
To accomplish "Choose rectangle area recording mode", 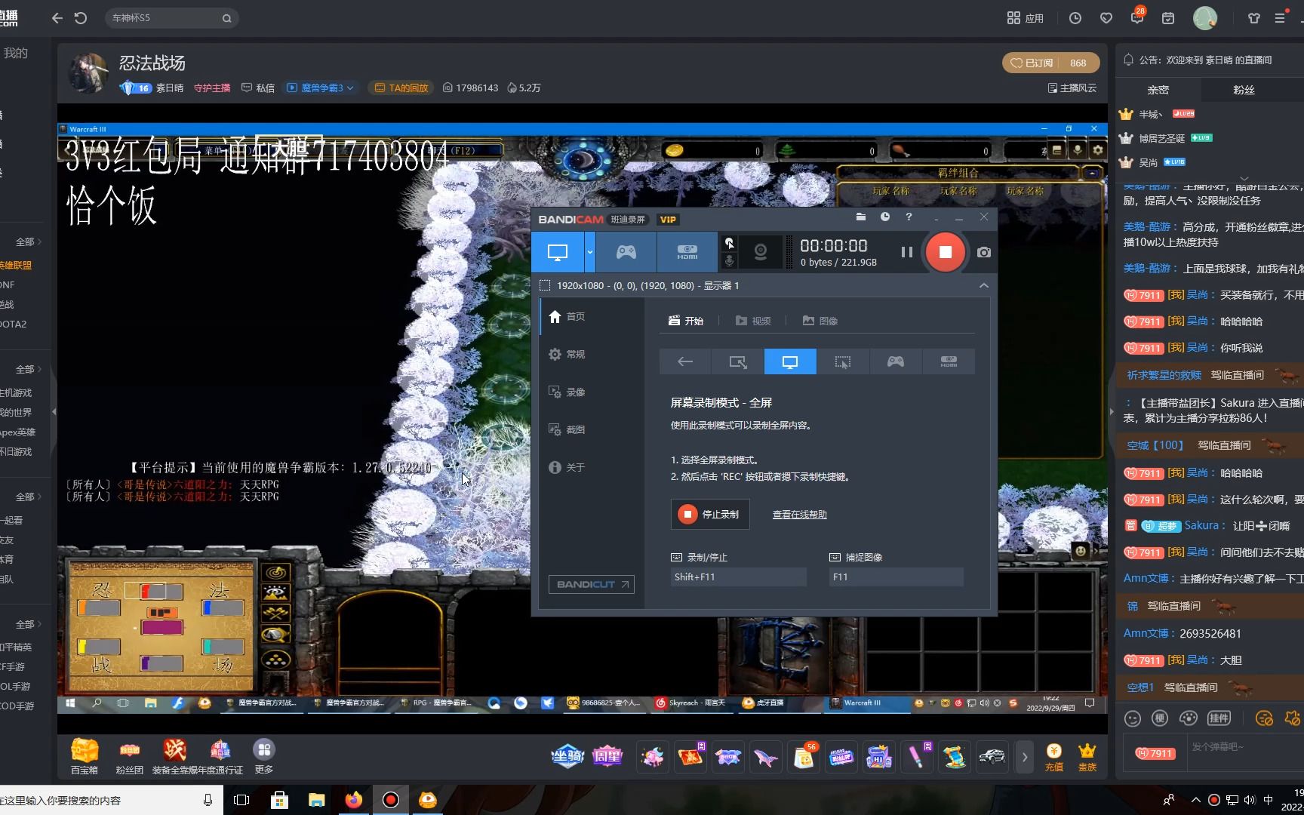I will pyautogui.click(x=738, y=361).
